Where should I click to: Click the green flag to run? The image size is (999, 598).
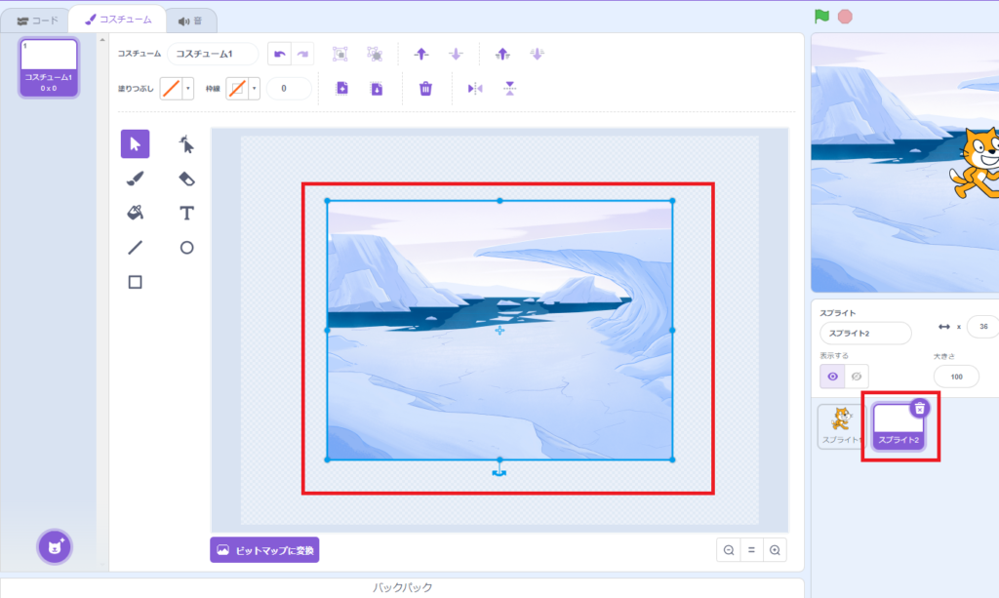point(821,16)
